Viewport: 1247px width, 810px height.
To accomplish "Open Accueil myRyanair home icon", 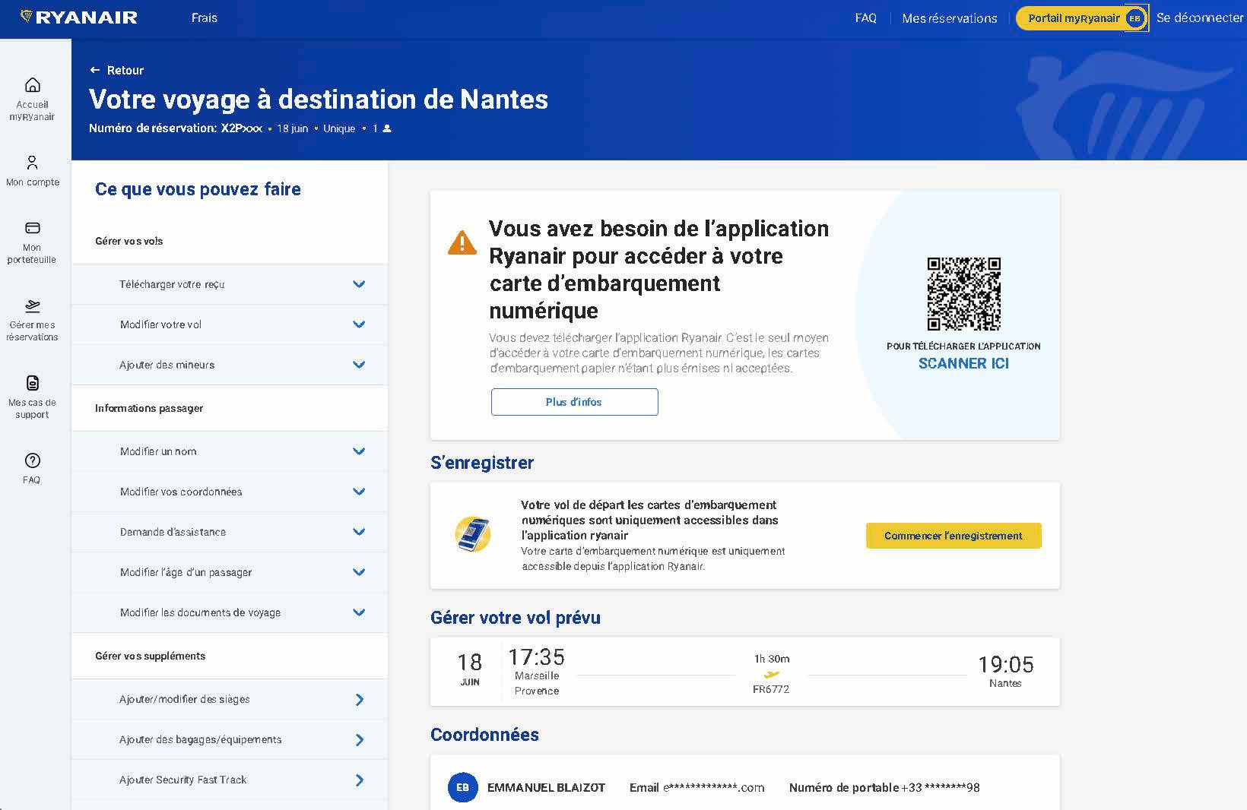I will (x=33, y=85).
